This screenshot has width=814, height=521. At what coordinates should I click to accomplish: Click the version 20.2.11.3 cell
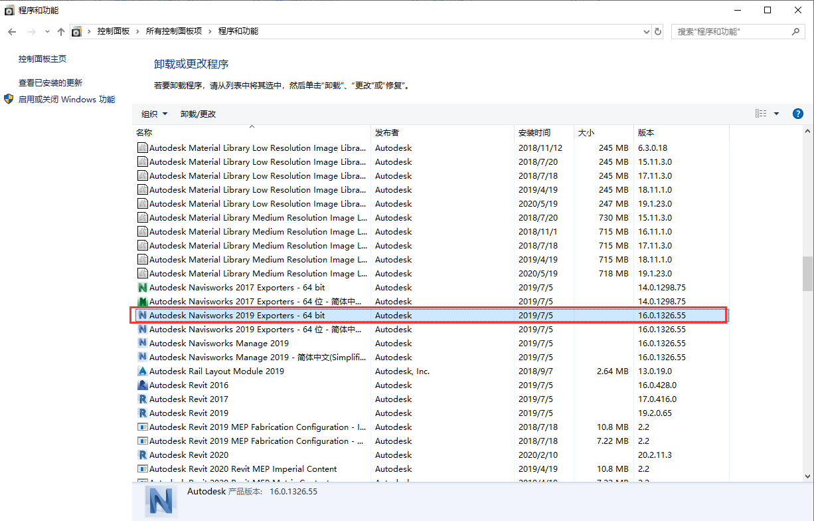click(x=655, y=455)
